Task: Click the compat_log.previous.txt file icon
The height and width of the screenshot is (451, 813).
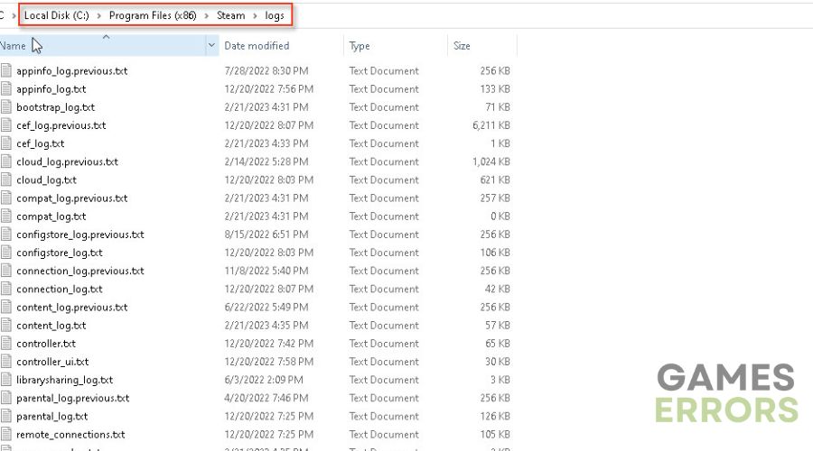Action: pos(5,198)
